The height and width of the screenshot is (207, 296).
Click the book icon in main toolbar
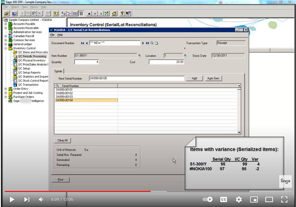[14, 14]
